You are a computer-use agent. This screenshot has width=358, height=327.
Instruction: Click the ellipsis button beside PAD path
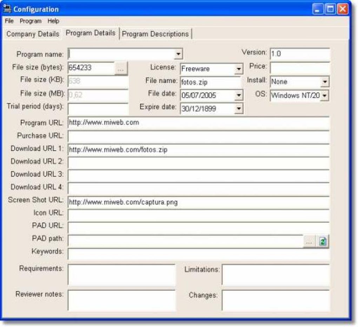309,241
